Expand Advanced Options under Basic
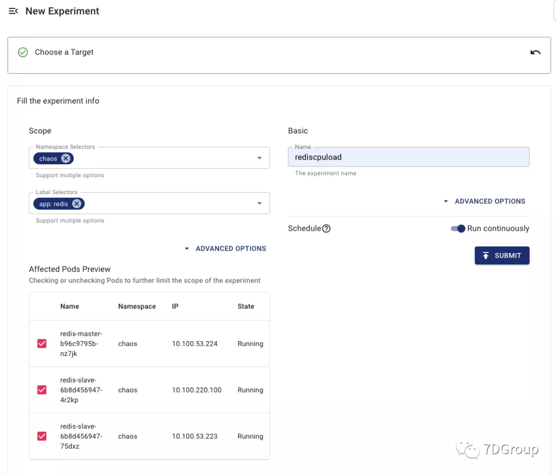The width and height of the screenshot is (557, 475). [484, 201]
